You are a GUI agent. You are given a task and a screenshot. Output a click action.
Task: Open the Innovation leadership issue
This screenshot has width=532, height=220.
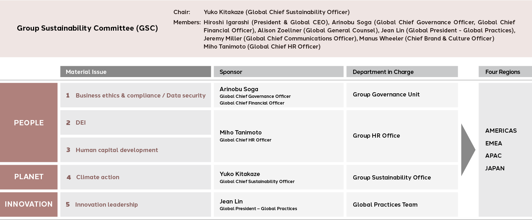(136, 204)
